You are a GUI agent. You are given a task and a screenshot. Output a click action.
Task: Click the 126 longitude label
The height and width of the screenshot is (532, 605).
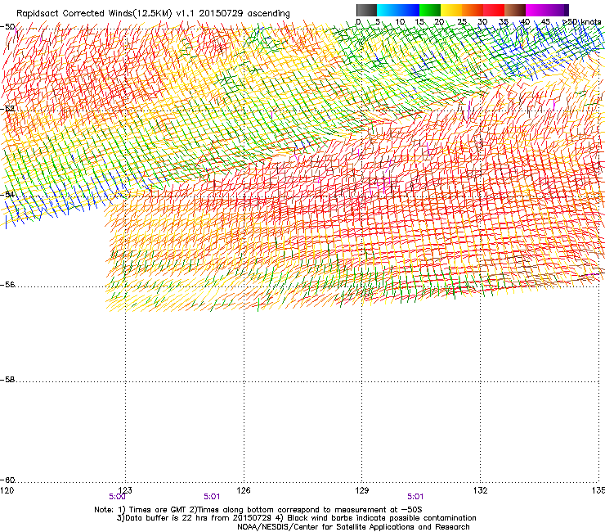tap(244, 490)
